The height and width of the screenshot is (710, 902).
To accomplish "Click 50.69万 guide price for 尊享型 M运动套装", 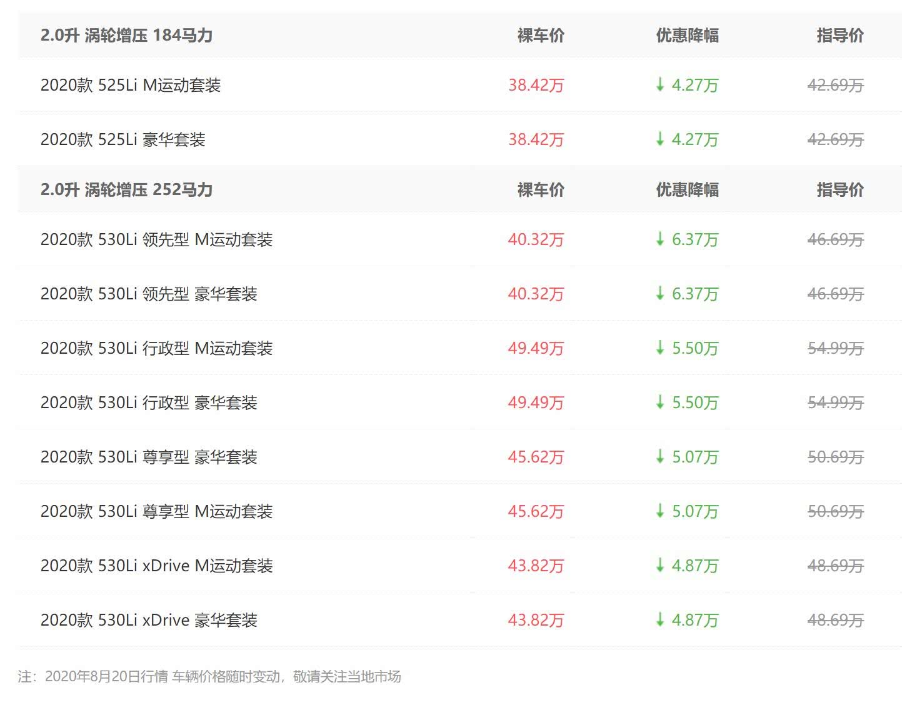I will pyautogui.click(x=835, y=511).
